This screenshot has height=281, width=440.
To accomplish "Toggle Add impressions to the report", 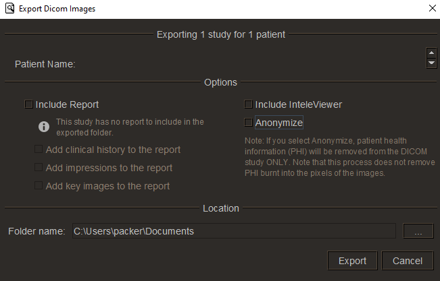I will 39,167.
